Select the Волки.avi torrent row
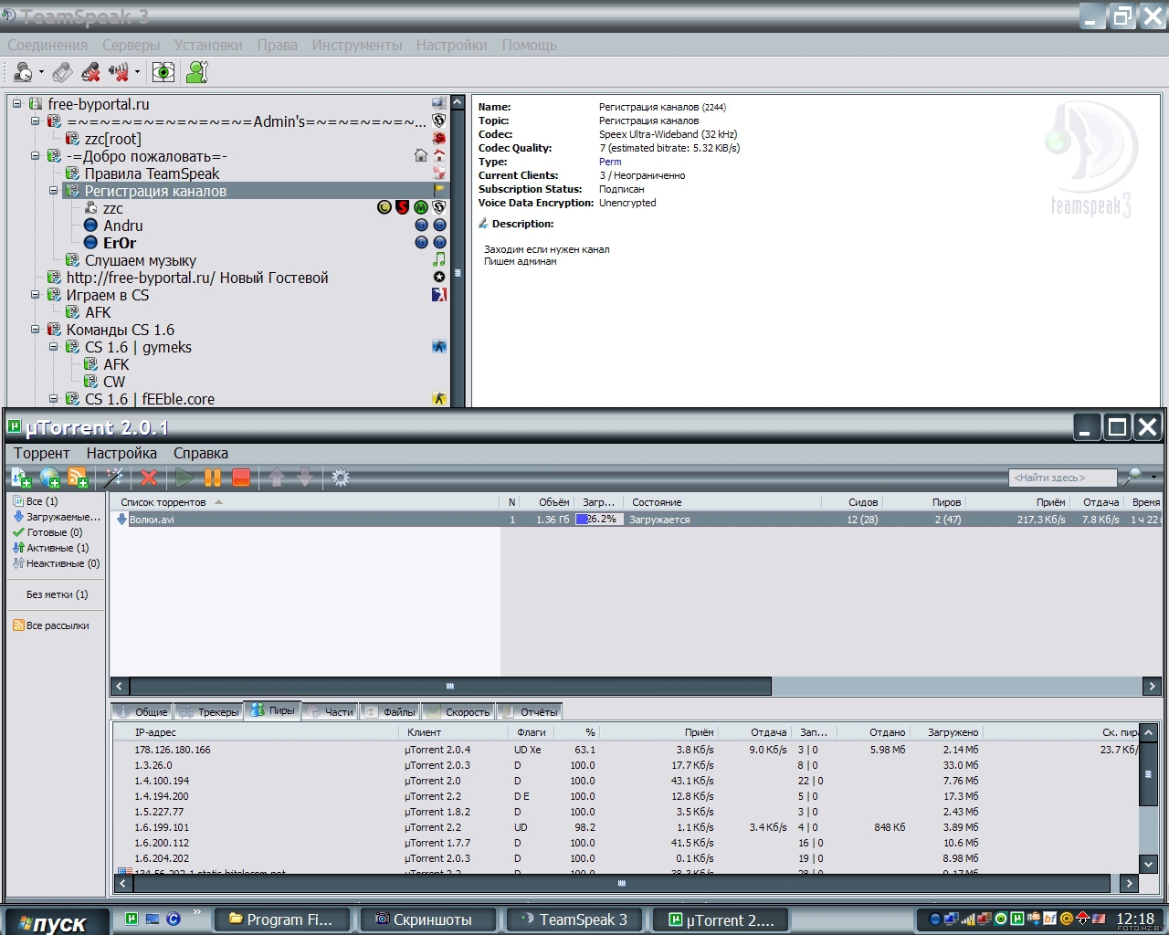The height and width of the screenshot is (935, 1169). pos(637,519)
